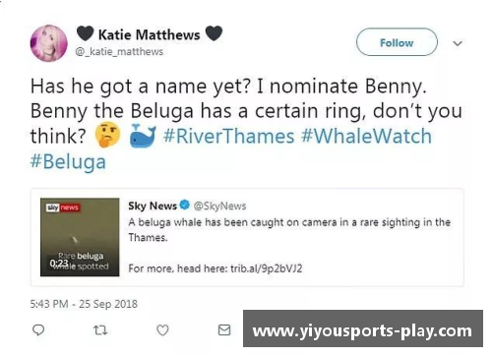Like the tweet with the heart icon
The width and height of the screenshot is (492, 356).
coord(162,330)
